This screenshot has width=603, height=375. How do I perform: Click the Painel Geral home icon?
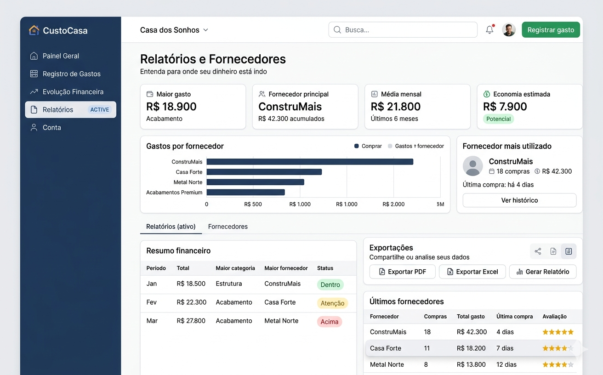pos(34,56)
